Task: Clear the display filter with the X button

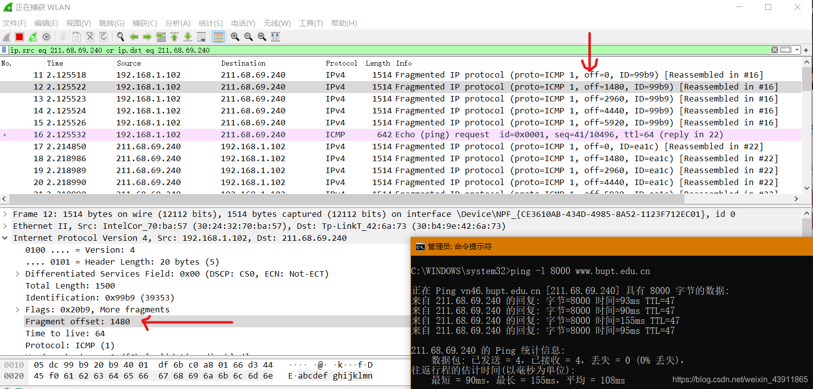Action: (x=775, y=50)
